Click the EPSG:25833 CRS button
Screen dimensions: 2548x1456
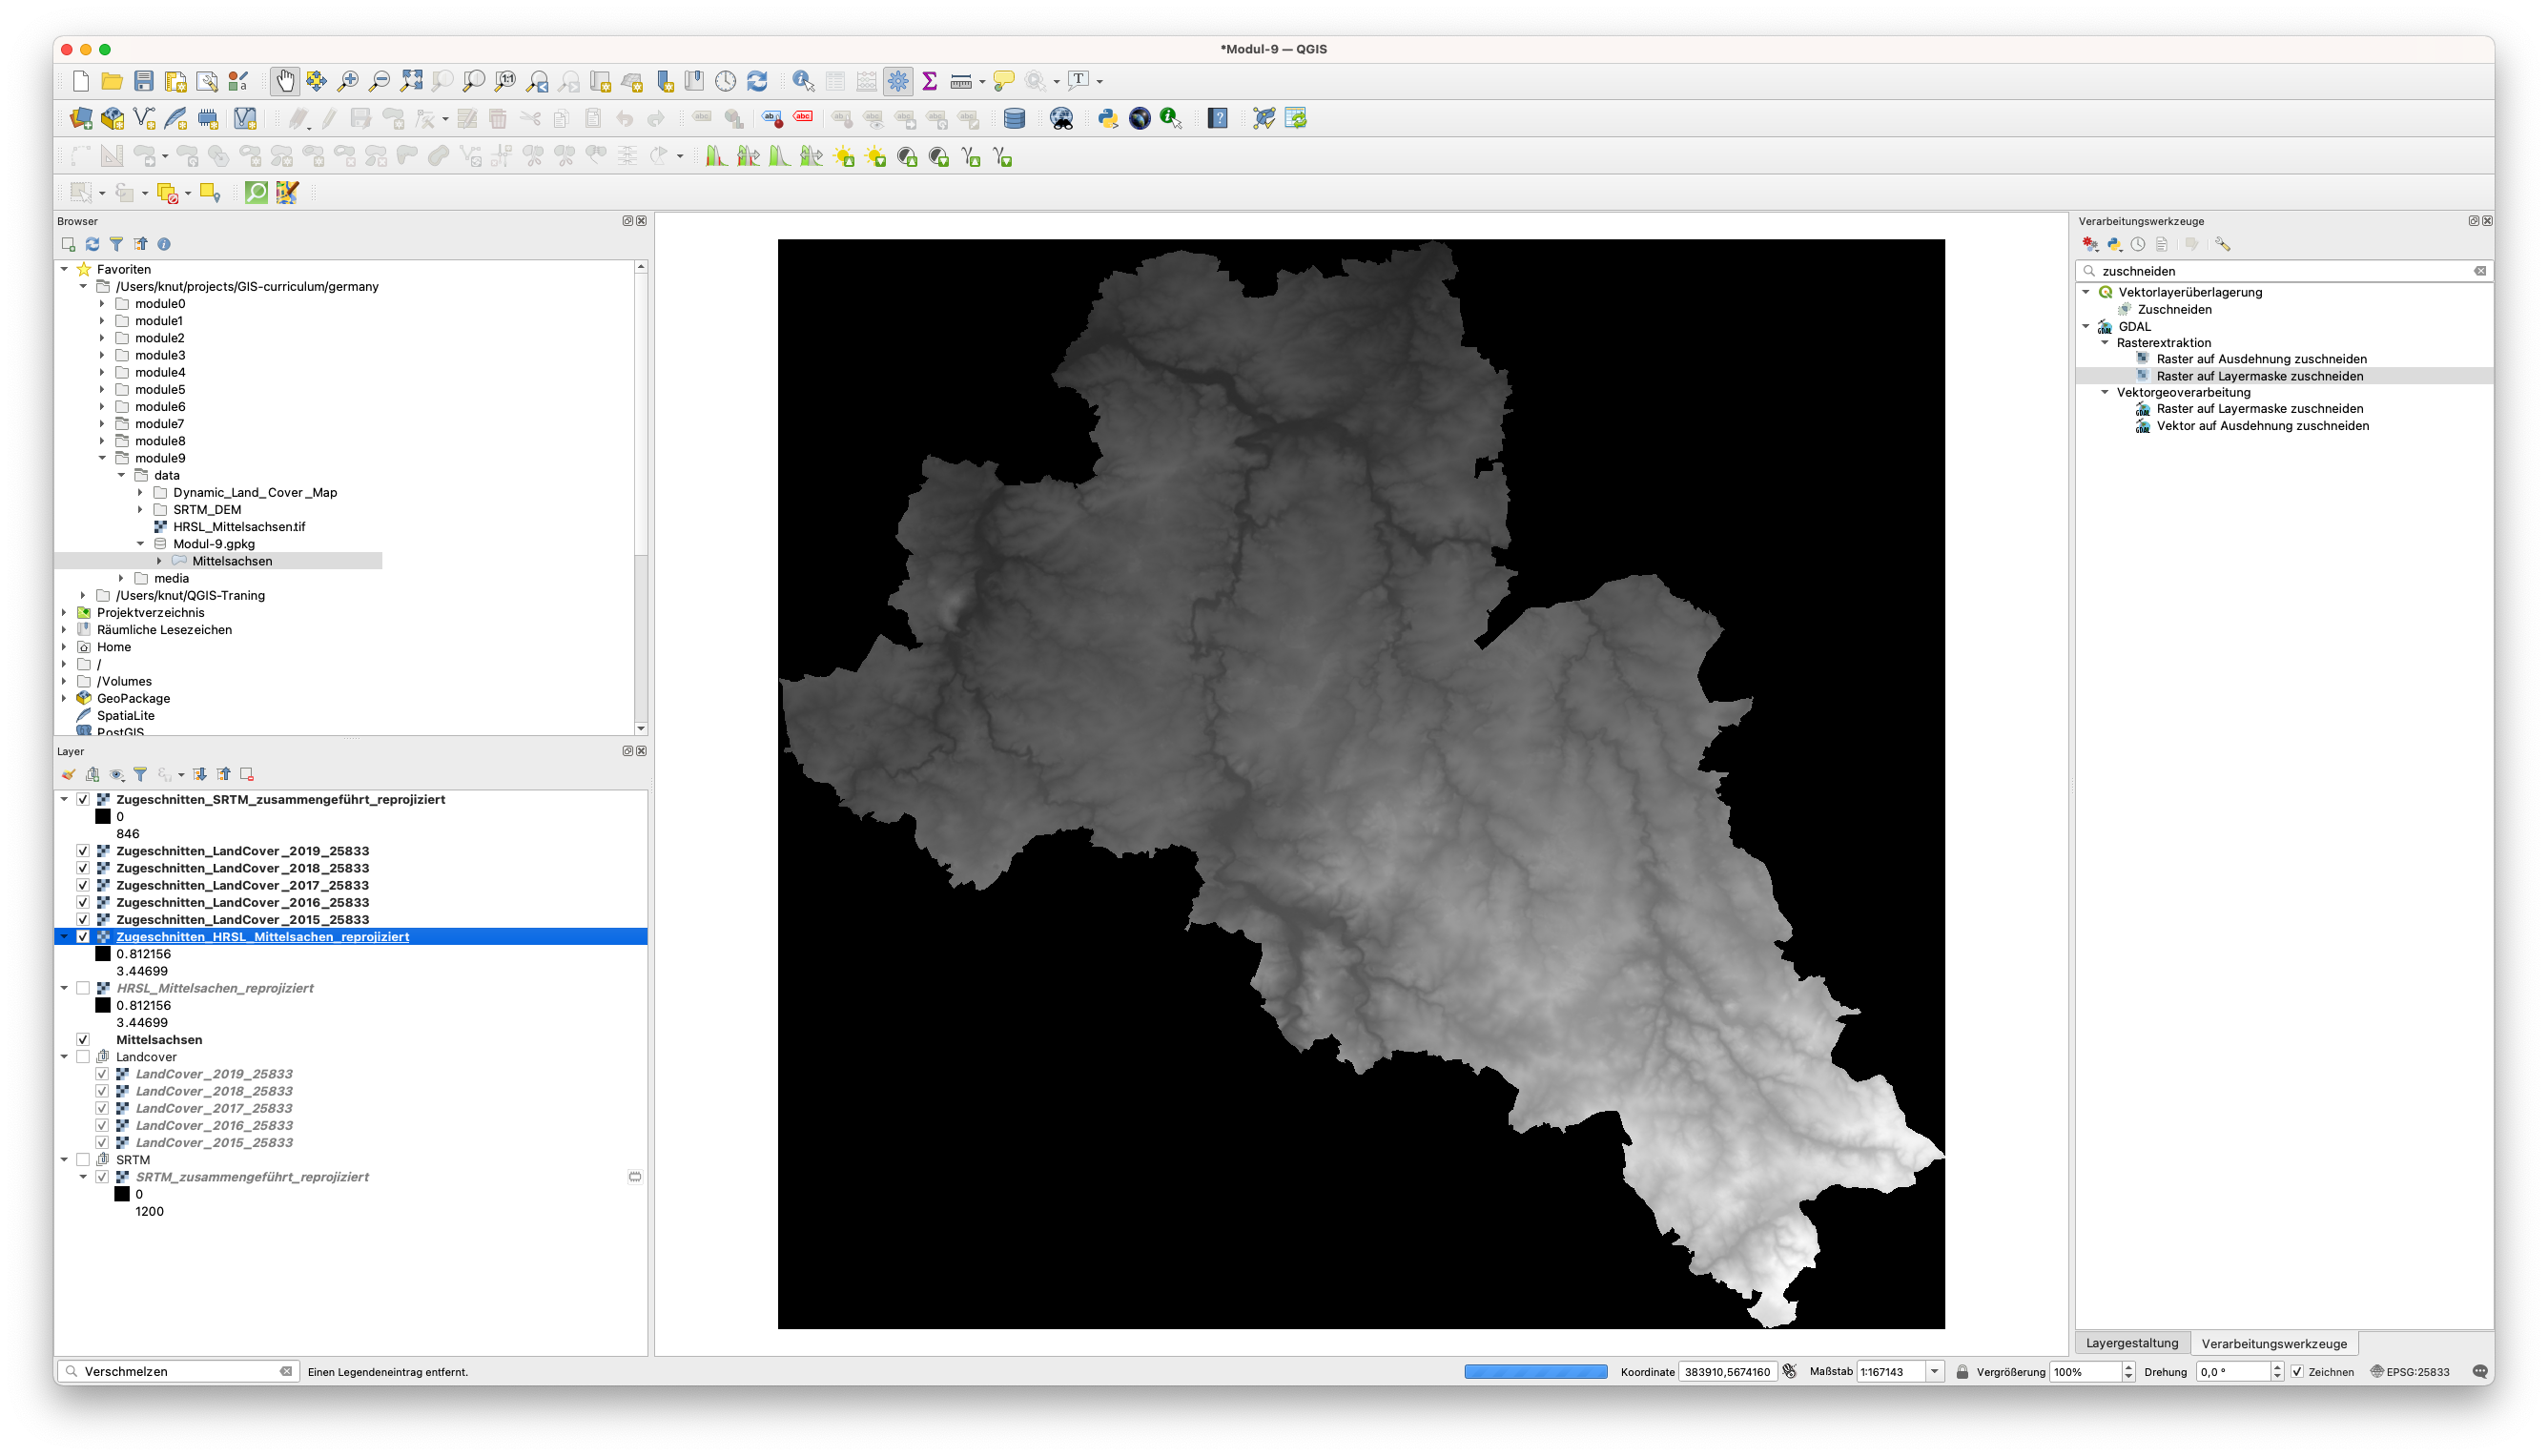2410,1372
